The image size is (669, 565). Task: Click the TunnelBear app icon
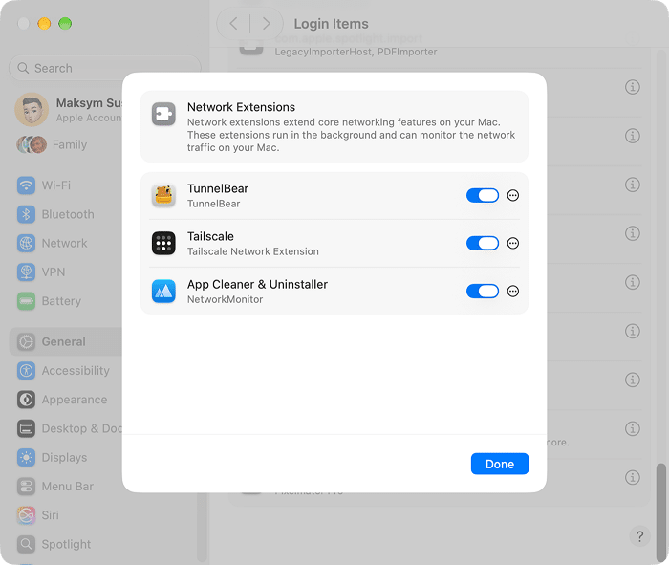(x=163, y=195)
